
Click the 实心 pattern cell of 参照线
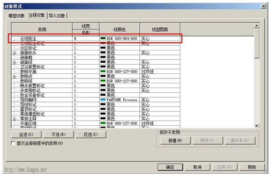(x=160, y=81)
